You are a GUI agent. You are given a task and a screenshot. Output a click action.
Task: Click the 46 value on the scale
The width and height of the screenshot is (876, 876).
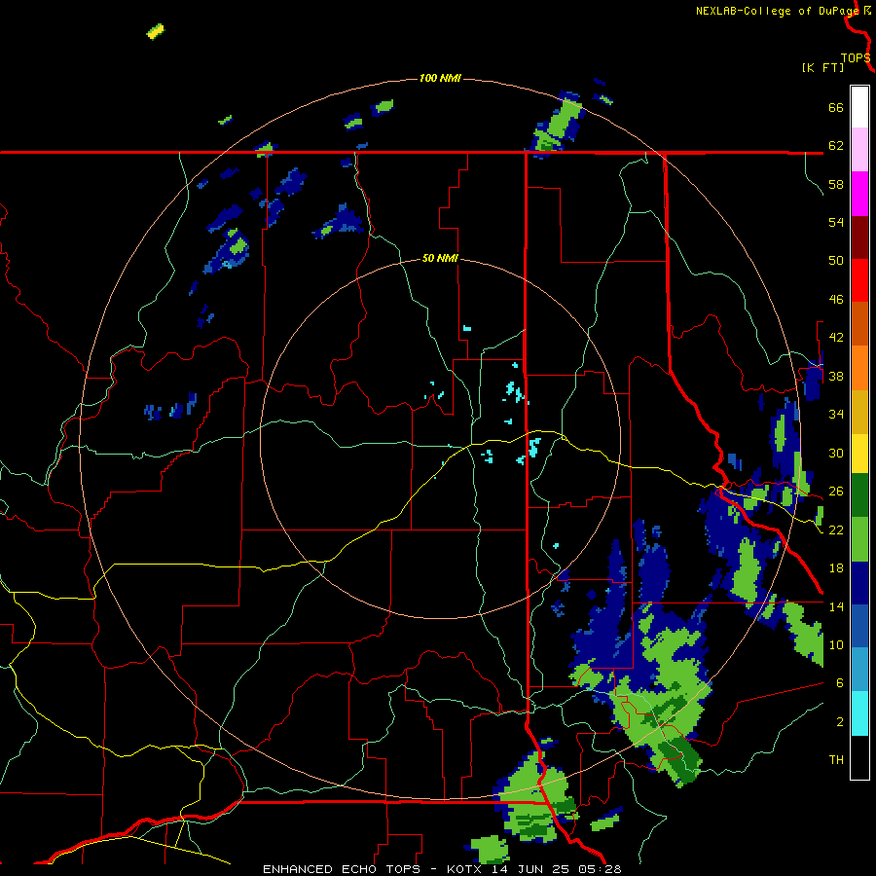pyautogui.click(x=836, y=300)
